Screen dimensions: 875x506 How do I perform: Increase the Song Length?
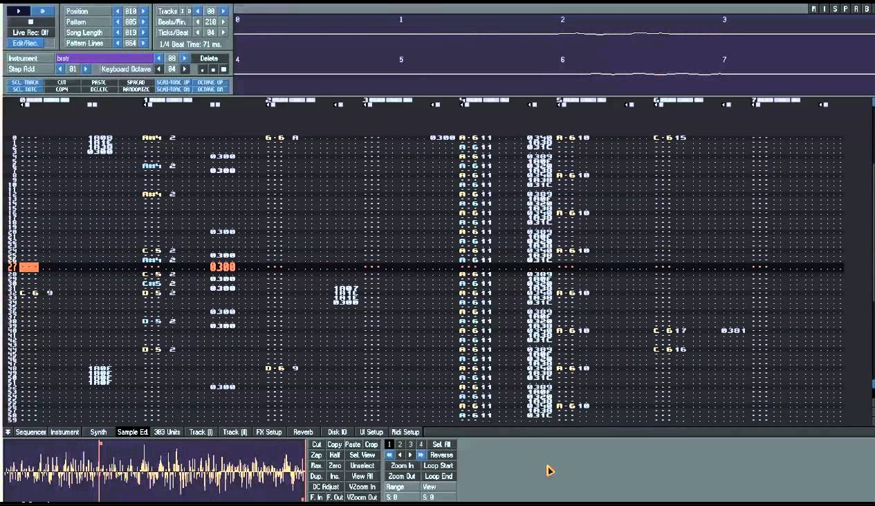click(143, 33)
